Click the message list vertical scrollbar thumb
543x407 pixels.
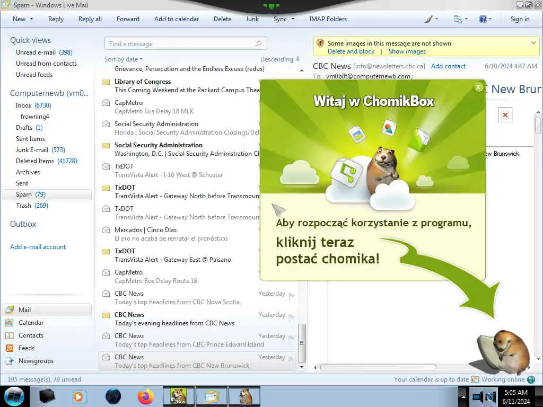[x=302, y=343]
